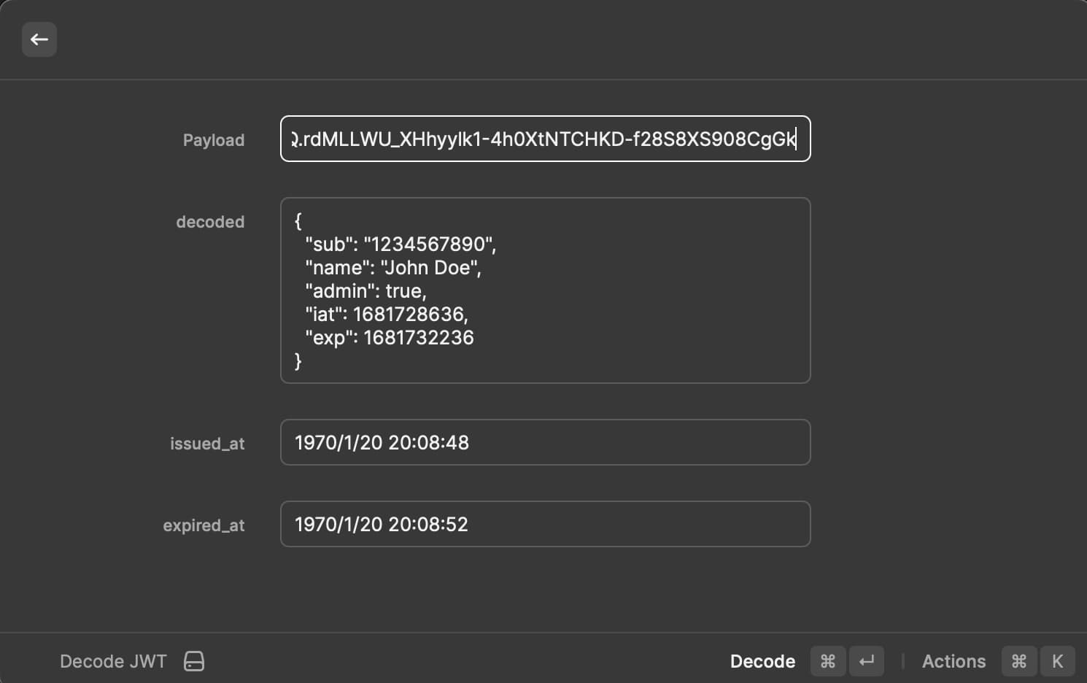
Task: Click the "sub": "1234567890" line
Action: click(x=401, y=244)
